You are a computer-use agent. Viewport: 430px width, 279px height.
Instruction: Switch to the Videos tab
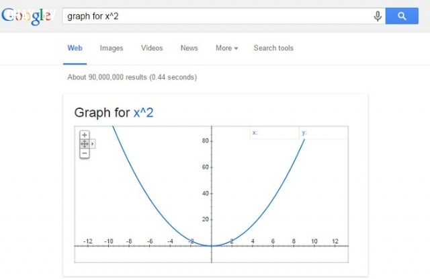pyautogui.click(x=152, y=48)
